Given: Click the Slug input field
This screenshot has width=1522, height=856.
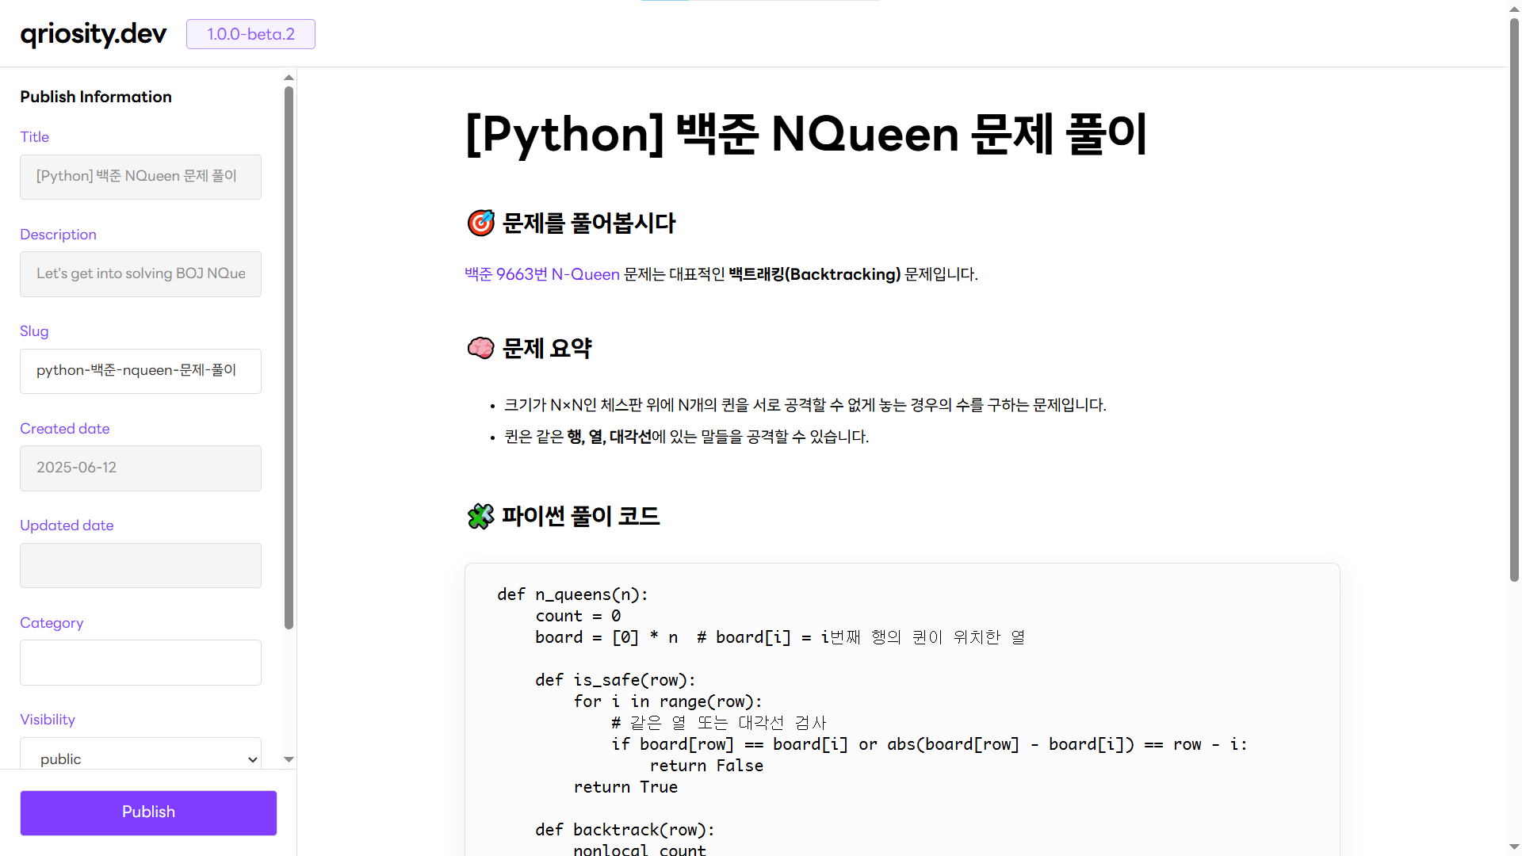Looking at the screenshot, I should (140, 371).
